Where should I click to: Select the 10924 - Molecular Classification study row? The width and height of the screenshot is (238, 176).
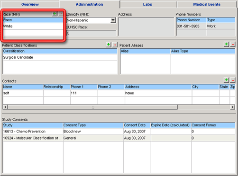pyautogui.click(x=119, y=138)
